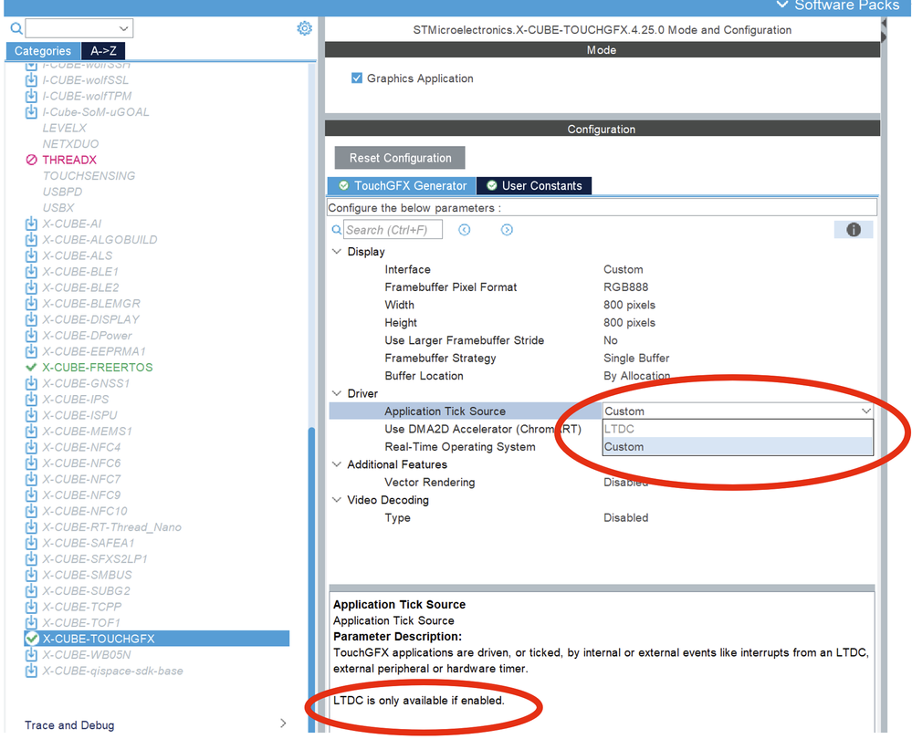Select Custom in tick source list
The width and height of the screenshot is (912, 739).
[737, 446]
